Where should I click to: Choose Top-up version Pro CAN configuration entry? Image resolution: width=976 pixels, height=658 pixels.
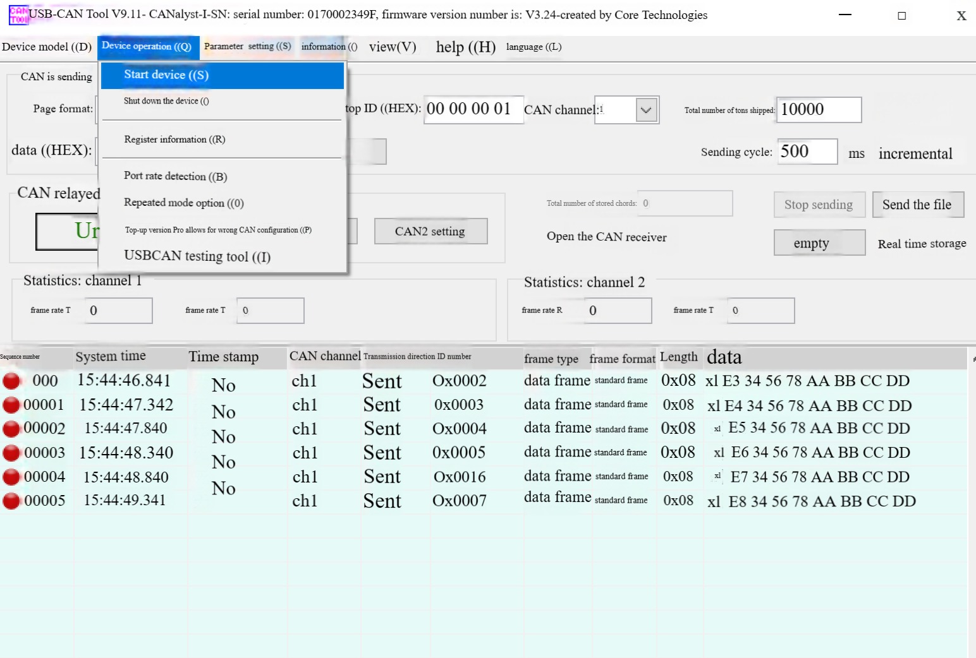(223, 230)
